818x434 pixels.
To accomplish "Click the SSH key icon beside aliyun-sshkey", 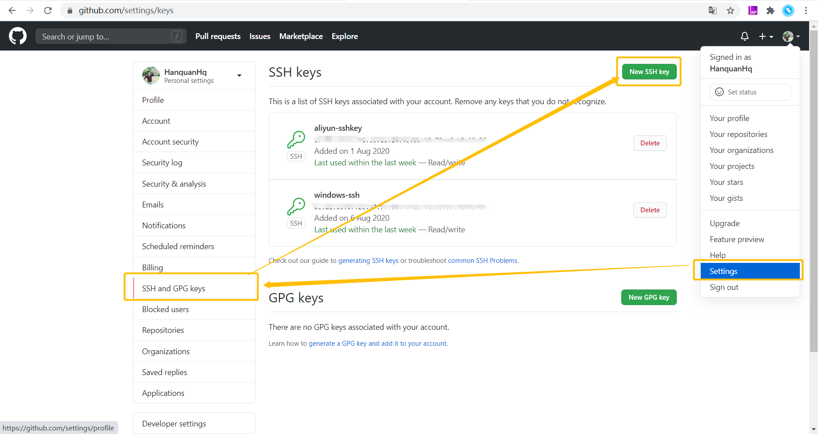I will click(x=296, y=140).
